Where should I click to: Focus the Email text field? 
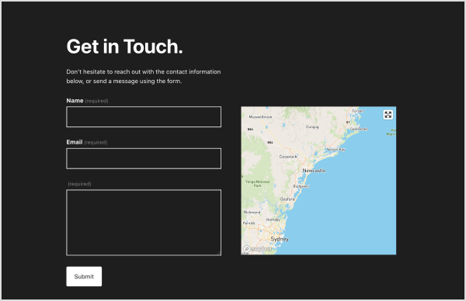coord(144,158)
